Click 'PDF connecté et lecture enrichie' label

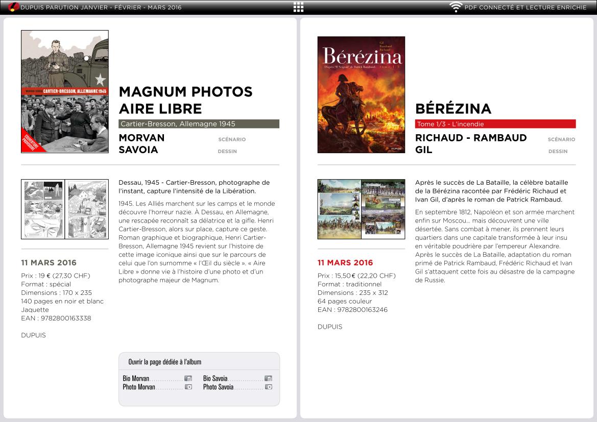click(526, 7)
